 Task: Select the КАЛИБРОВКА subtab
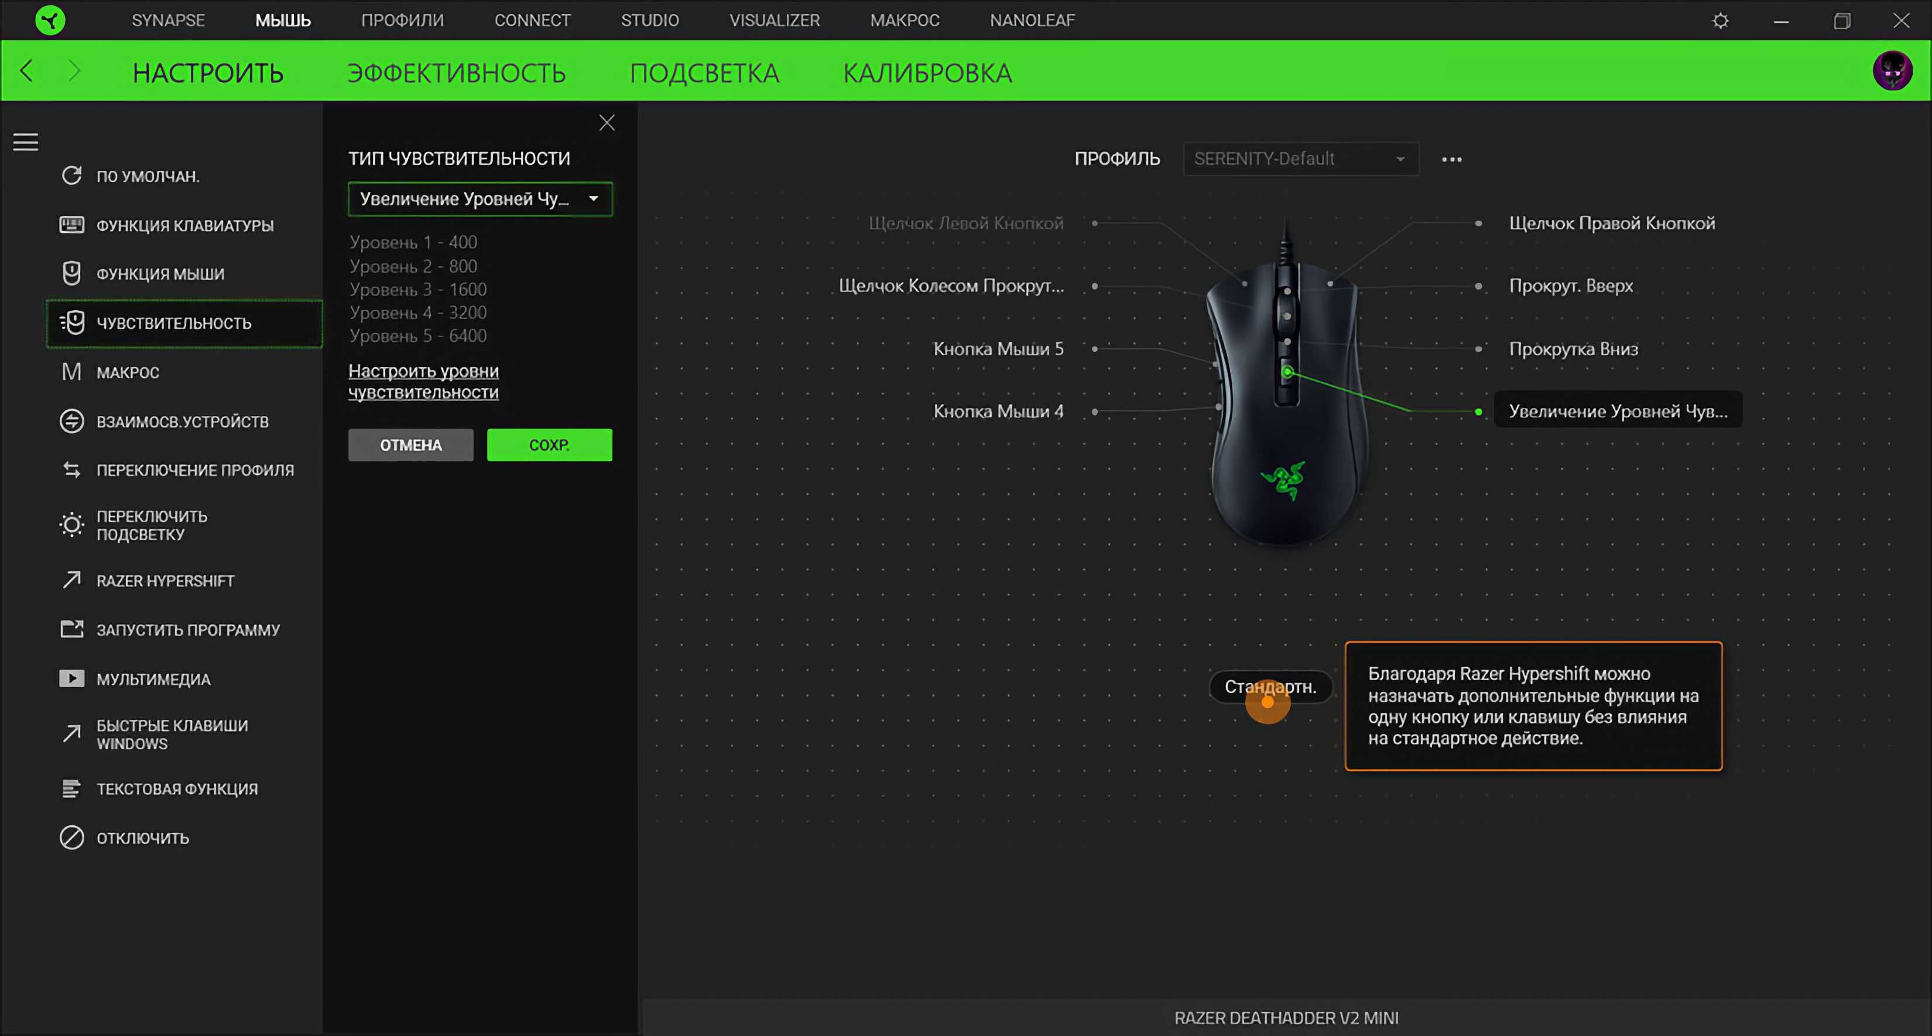[927, 73]
